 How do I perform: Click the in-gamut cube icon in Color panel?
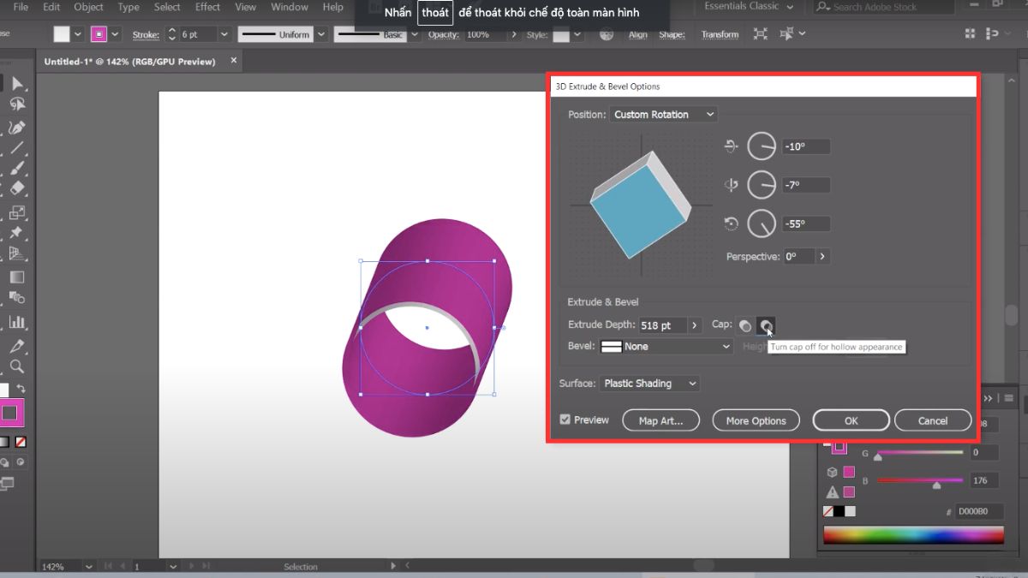click(x=832, y=472)
